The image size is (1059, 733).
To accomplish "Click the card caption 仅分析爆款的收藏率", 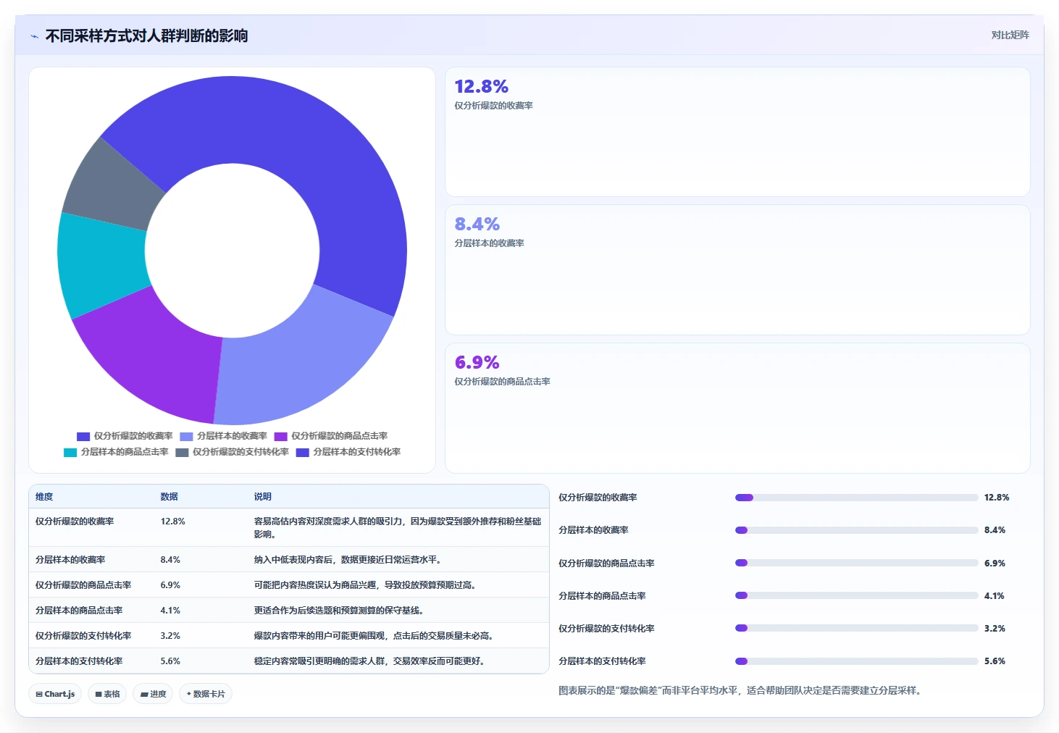I will tap(493, 106).
